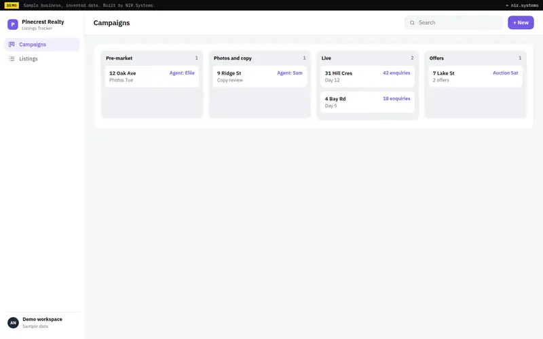543x339 pixels.
Task: Click the 18 enquiries label
Action: click(396, 98)
